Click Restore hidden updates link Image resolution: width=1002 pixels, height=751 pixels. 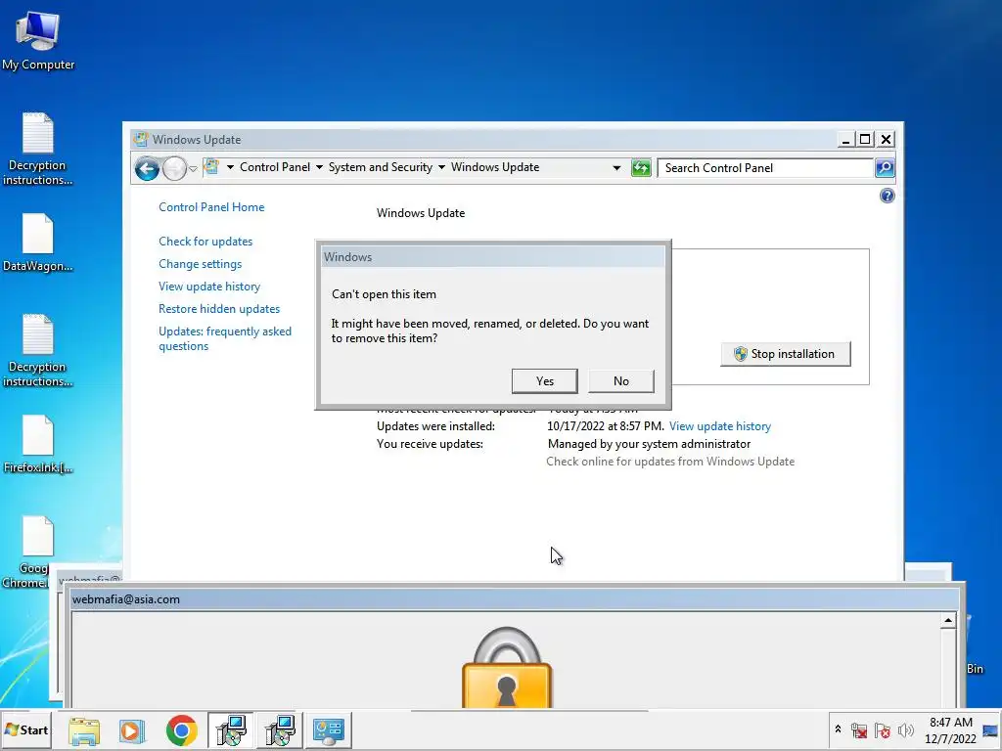coord(219,308)
